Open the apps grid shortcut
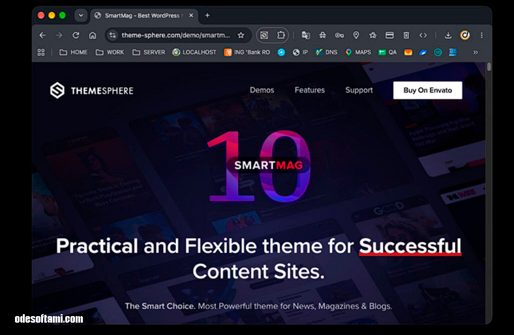Viewport: 514px width, 335px height. tap(41, 52)
